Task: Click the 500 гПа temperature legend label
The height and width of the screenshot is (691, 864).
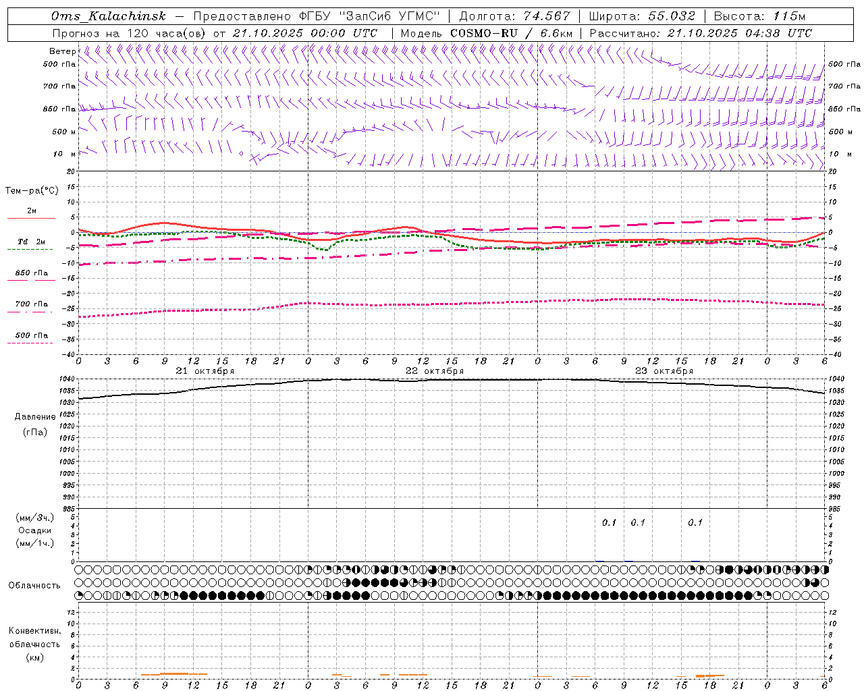Action: [x=32, y=335]
